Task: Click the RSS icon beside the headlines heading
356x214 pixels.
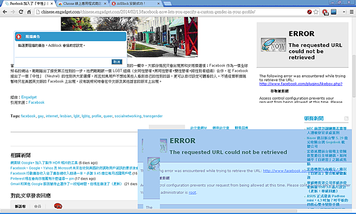Action: pyautogui.click(x=346, y=119)
